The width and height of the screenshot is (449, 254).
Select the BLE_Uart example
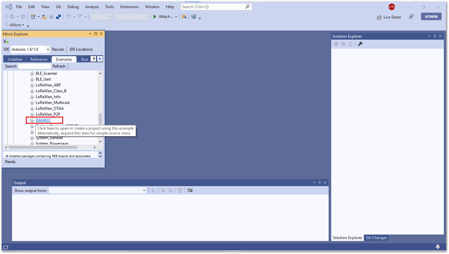(x=43, y=79)
